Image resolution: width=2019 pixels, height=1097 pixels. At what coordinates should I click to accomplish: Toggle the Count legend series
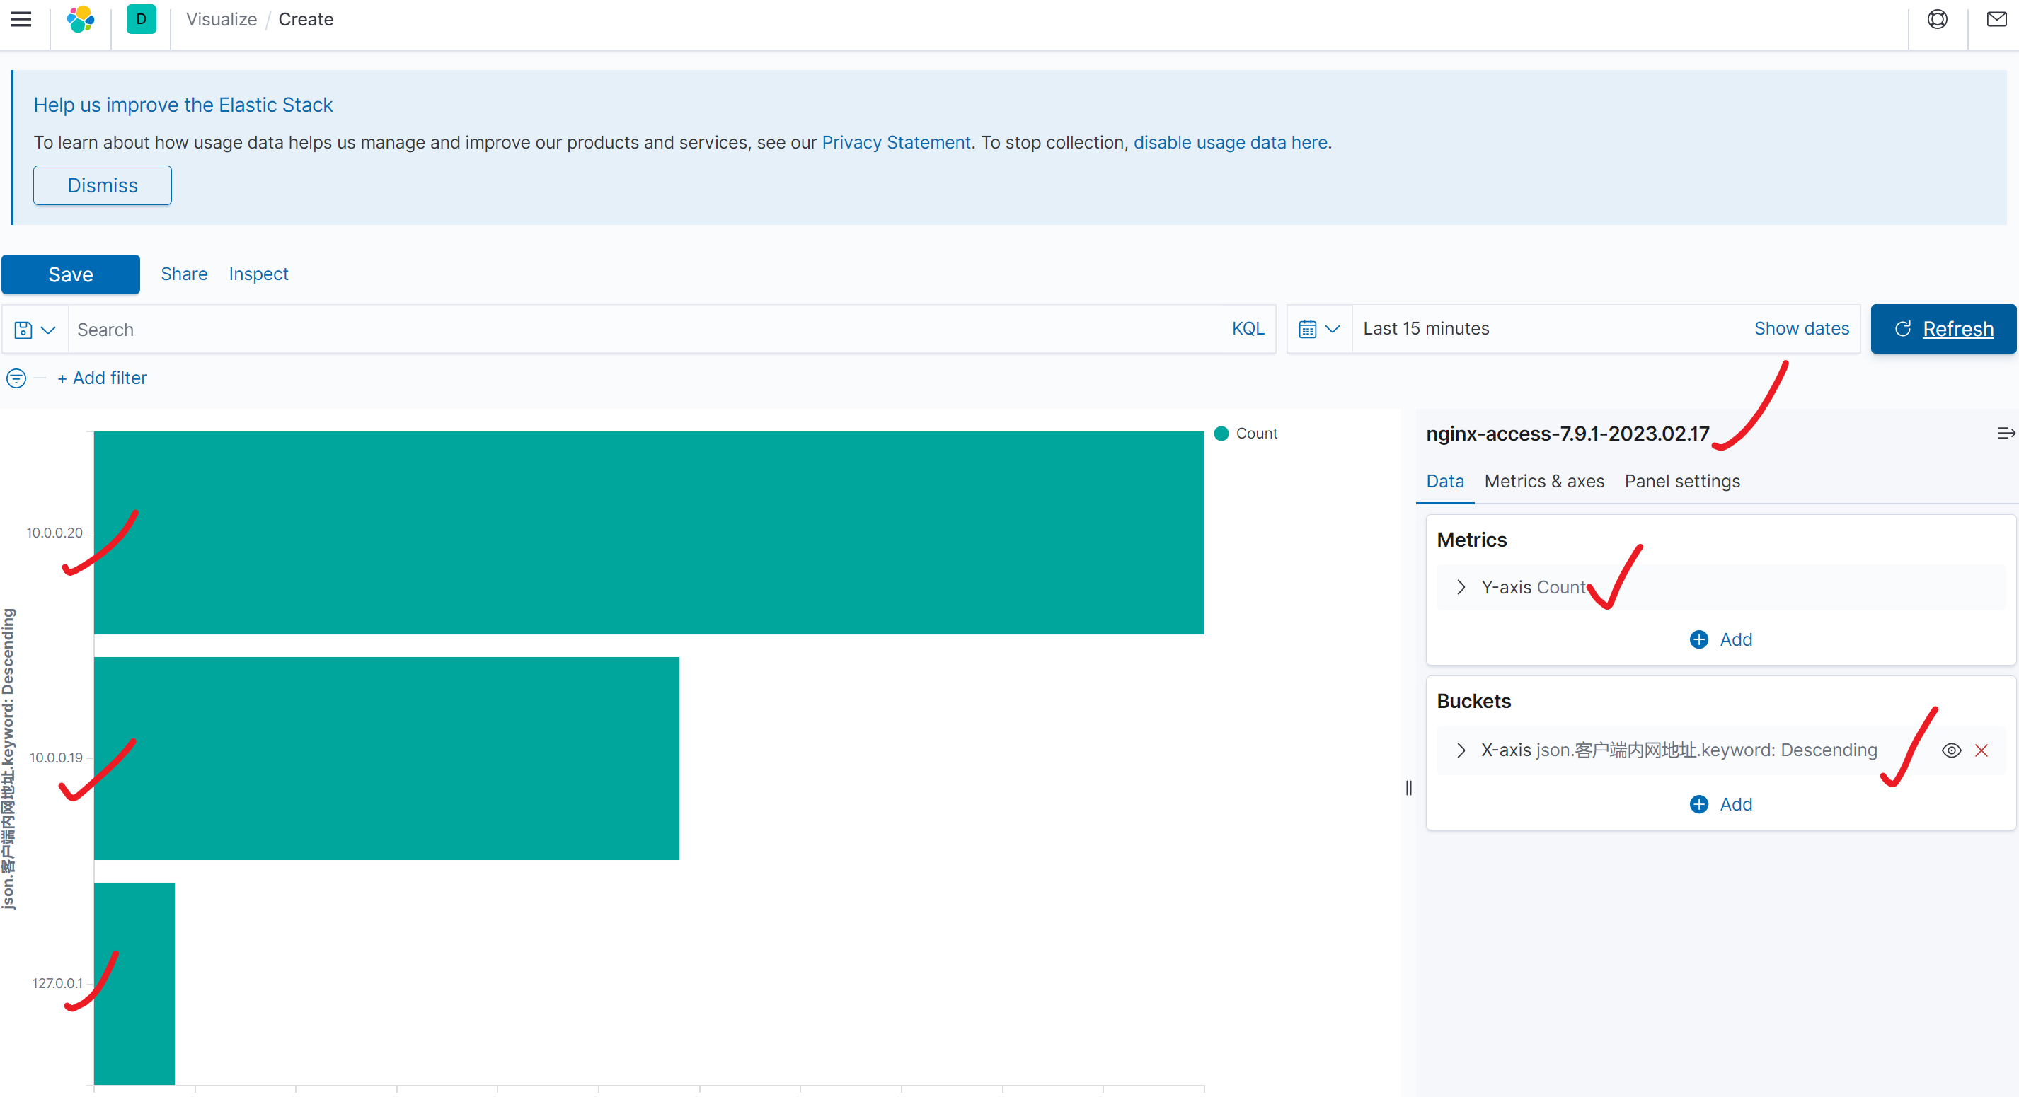point(1255,434)
